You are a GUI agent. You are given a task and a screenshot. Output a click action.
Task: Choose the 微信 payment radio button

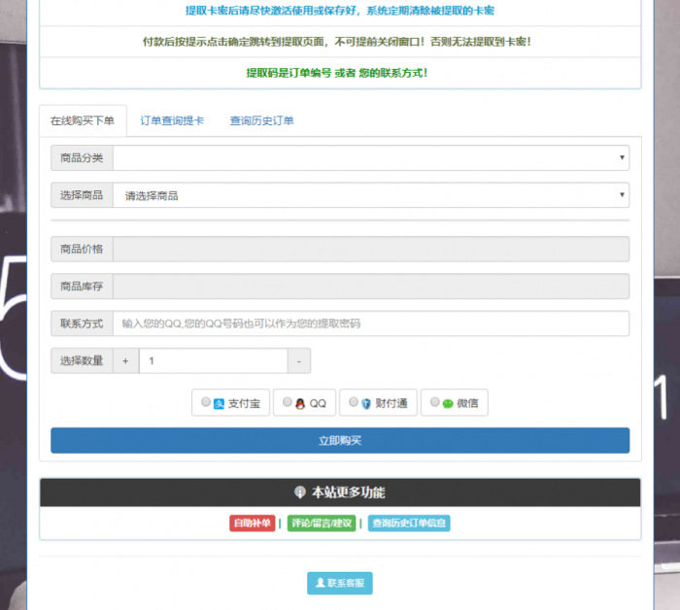click(435, 402)
